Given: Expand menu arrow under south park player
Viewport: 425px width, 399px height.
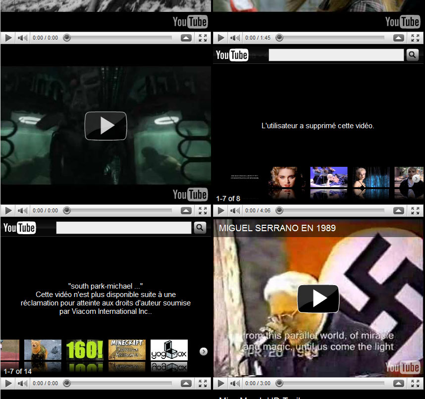Looking at the screenshot, I should click(x=186, y=384).
